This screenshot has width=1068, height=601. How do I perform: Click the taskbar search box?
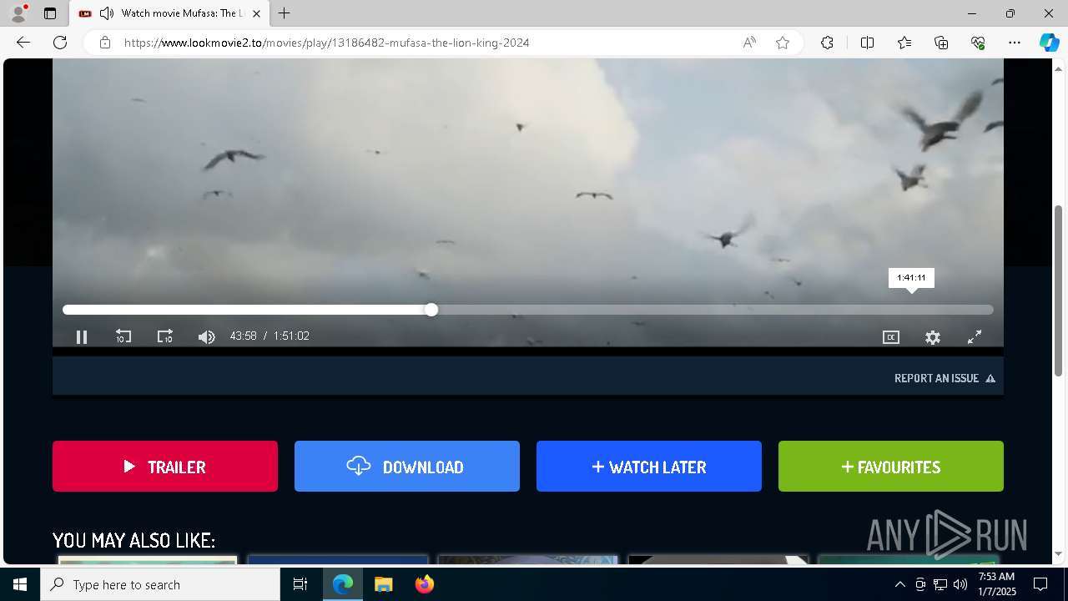pyautogui.click(x=160, y=584)
